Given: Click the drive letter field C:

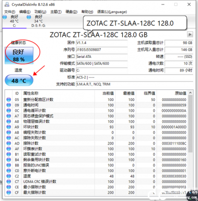Looking at the screenshot, I should [102, 70].
